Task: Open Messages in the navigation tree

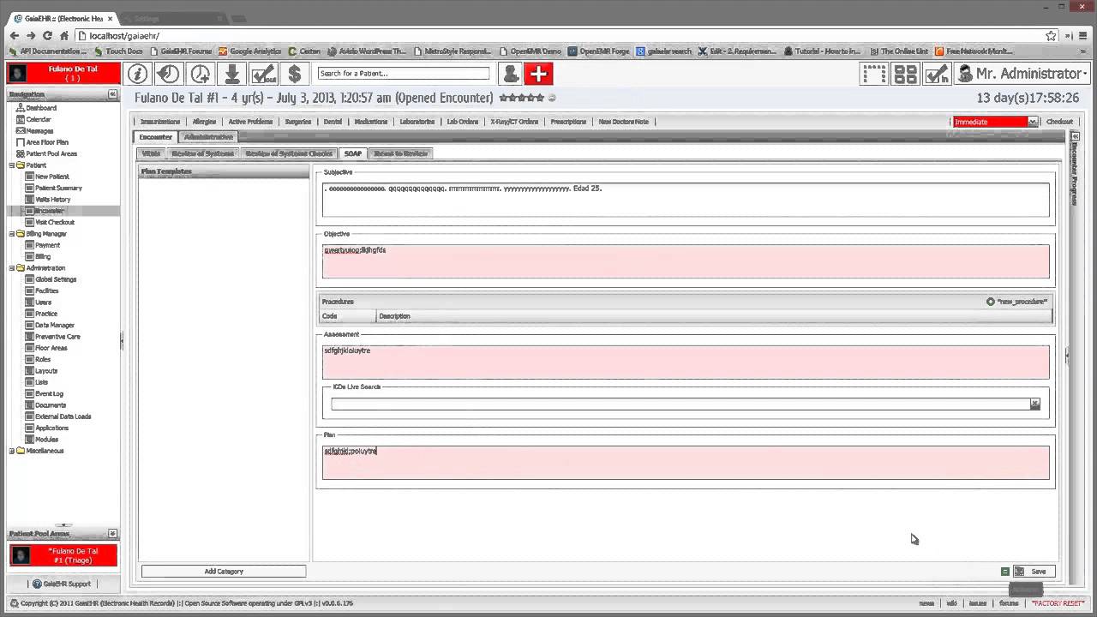Action: 39,130
